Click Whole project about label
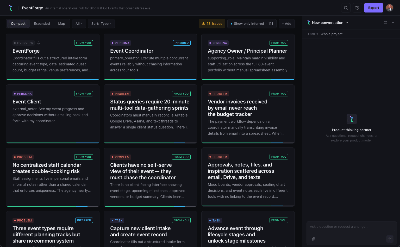Screen dimensions: 400x247 (332, 34)
